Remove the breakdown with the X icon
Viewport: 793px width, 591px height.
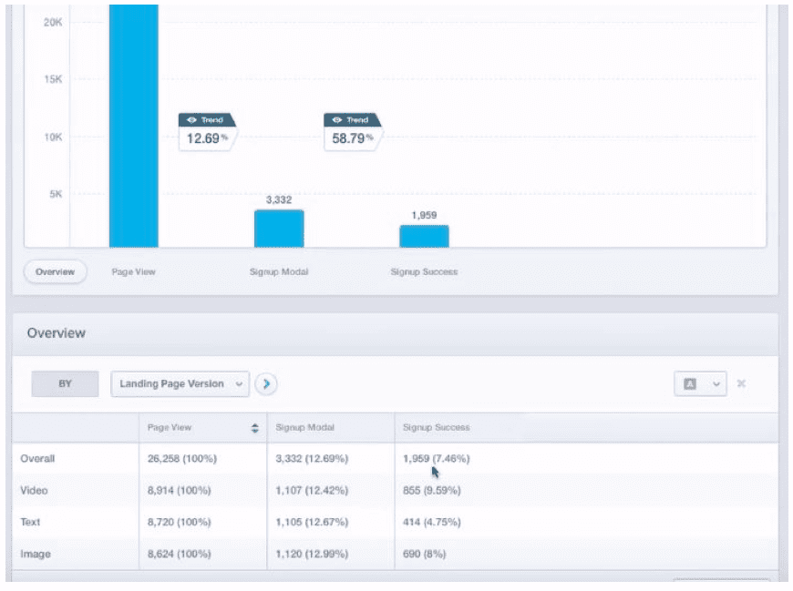click(741, 384)
